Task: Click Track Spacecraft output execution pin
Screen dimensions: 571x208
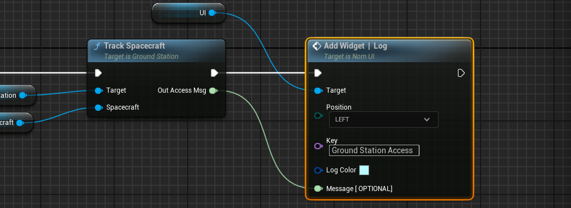Action: pos(214,73)
